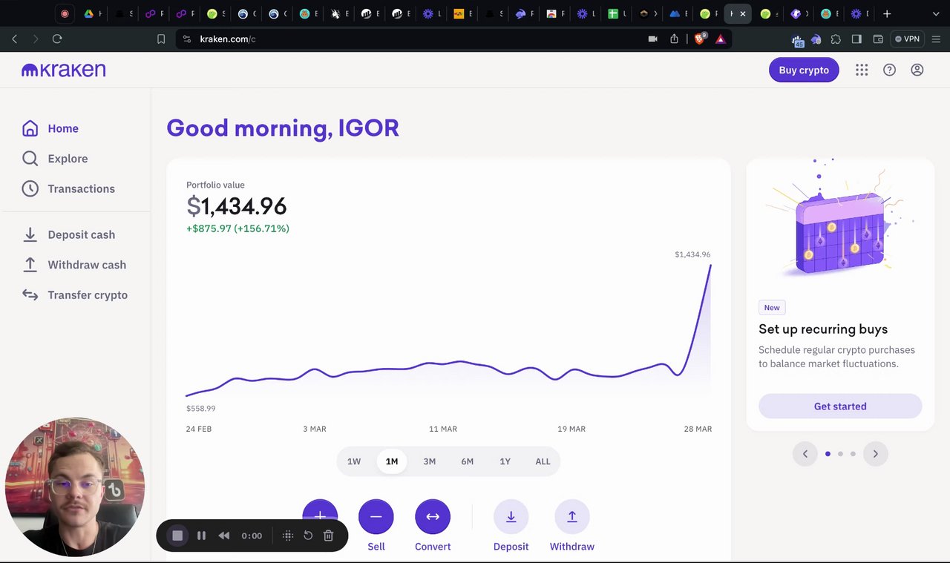The image size is (950, 563).
Task: Click the Buy crypto button
Action: 804,70
